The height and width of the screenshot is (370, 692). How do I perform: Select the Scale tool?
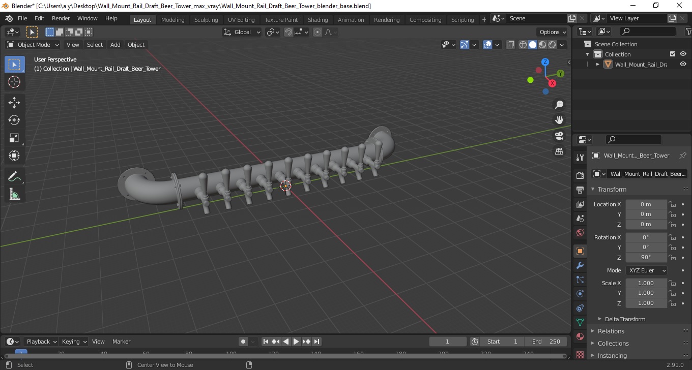[14, 138]
